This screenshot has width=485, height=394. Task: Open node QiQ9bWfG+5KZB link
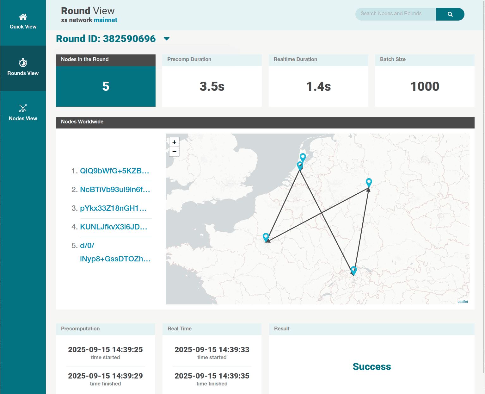114,171
